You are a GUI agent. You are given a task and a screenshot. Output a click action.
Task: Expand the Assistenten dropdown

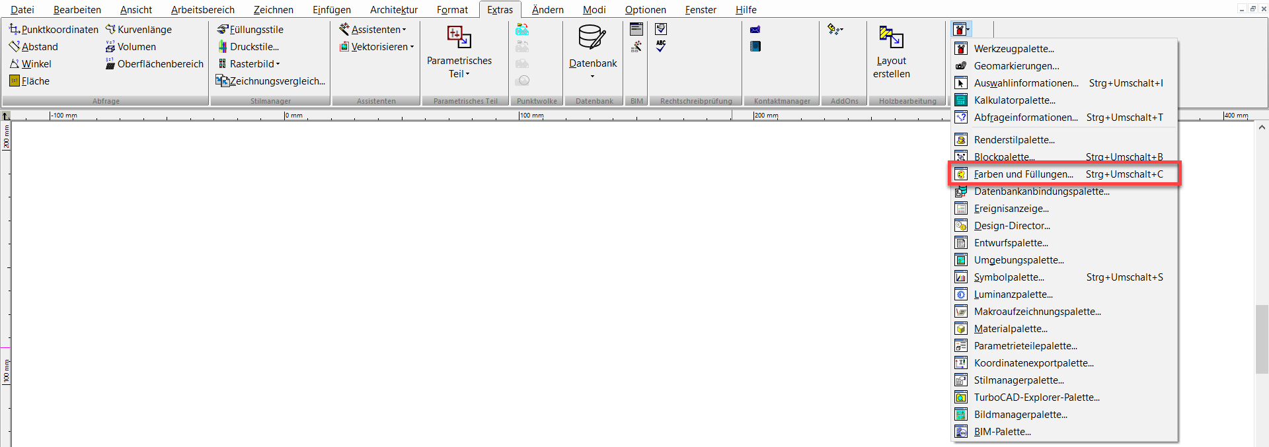pos(404,30)
